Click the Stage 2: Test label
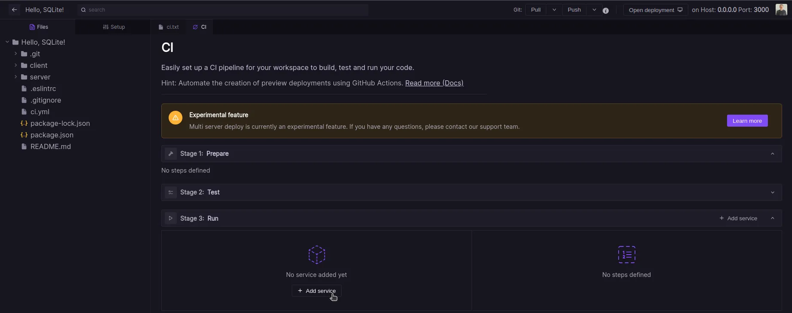792x313 pixels. [x=200, y=192]
